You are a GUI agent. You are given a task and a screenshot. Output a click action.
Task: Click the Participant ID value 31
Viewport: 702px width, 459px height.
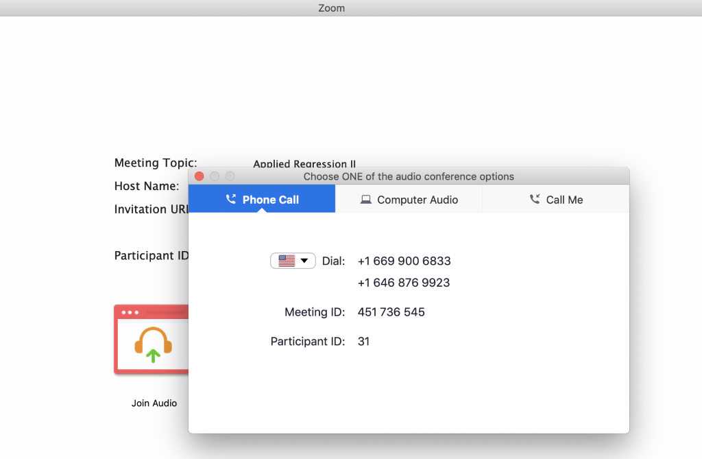point(363,341)
